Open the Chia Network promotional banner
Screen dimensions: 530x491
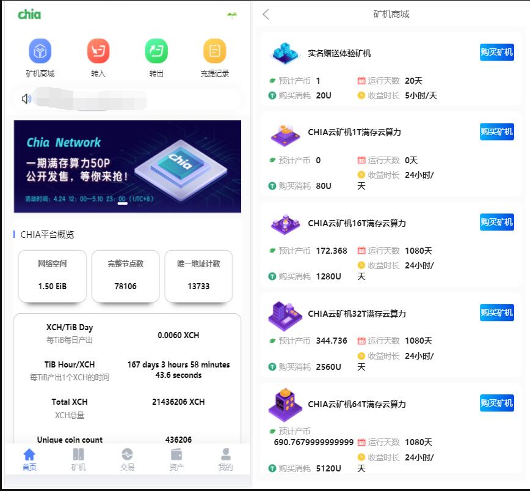pos(128,166)
